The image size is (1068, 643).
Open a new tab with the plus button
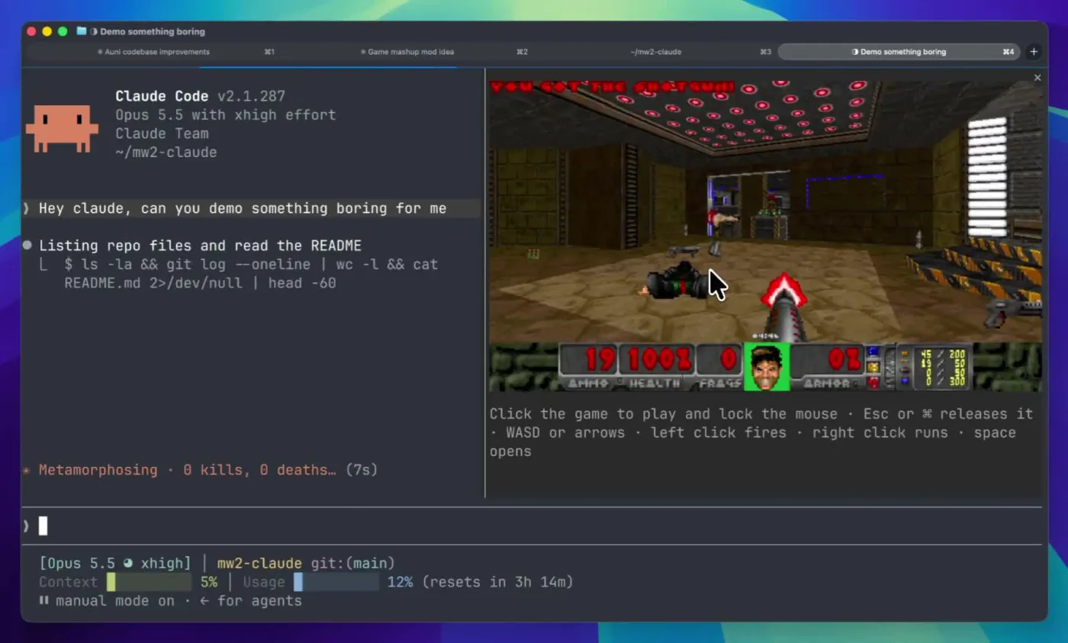click(1034, 52)
